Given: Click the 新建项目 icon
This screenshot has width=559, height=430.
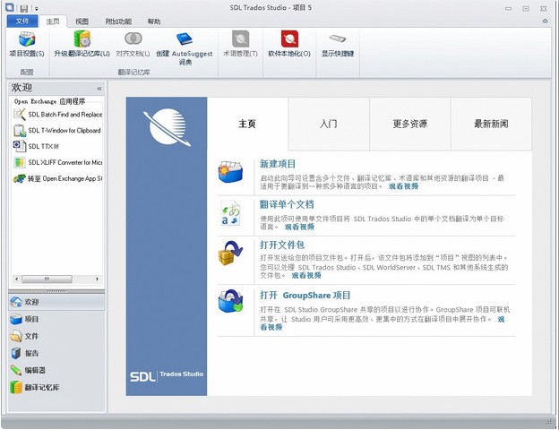Looking at the screenshot, I should (230, 172).
